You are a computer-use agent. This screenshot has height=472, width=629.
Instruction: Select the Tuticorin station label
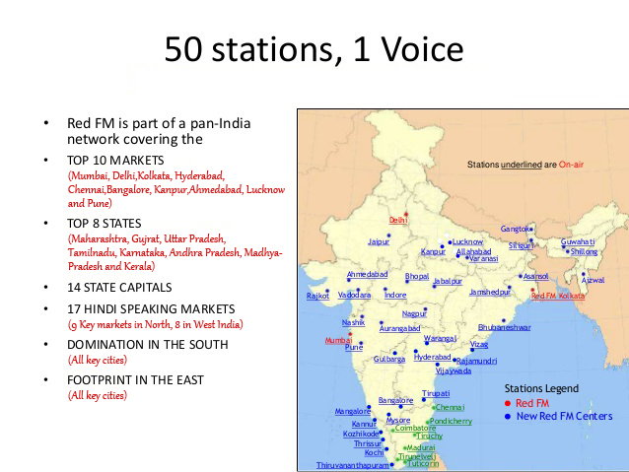point(423,463)
